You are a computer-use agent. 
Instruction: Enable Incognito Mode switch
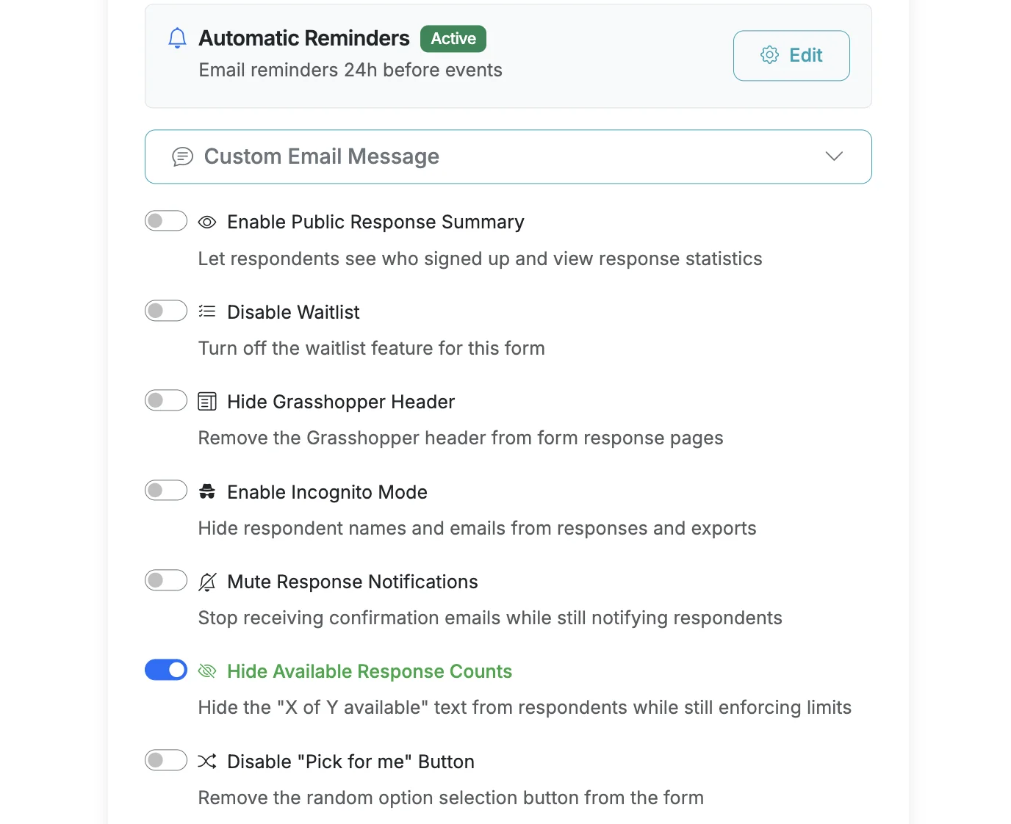166,490
